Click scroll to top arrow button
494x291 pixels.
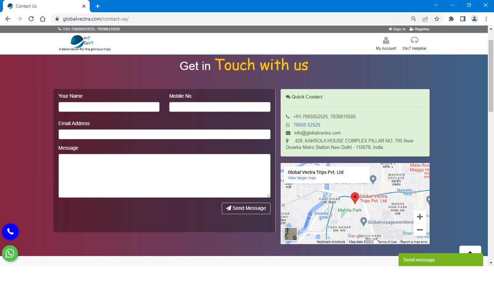pyautogui.click(x=470, y=252)
